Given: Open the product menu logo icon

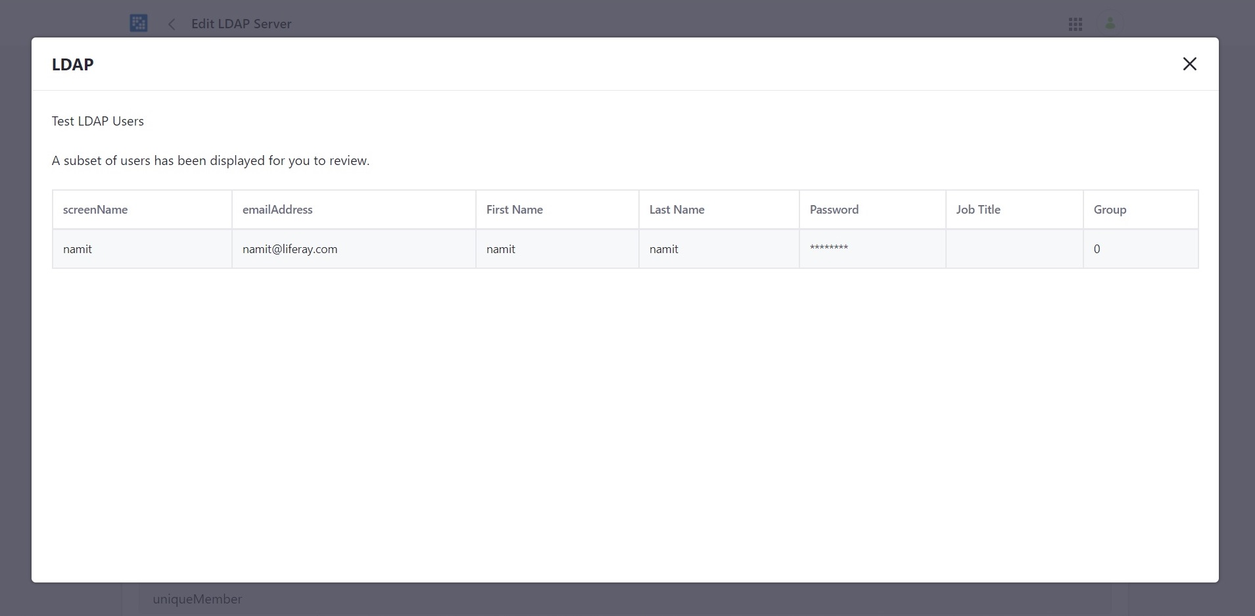Looking at the screenshot, I should coord(139,23).
